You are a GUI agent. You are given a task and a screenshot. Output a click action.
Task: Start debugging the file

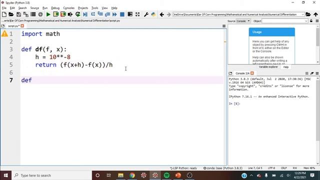(x=85, y=14)
